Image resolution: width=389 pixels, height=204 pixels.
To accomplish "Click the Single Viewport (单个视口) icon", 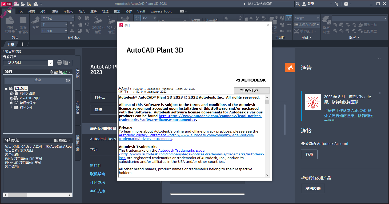I will [296, 31].
